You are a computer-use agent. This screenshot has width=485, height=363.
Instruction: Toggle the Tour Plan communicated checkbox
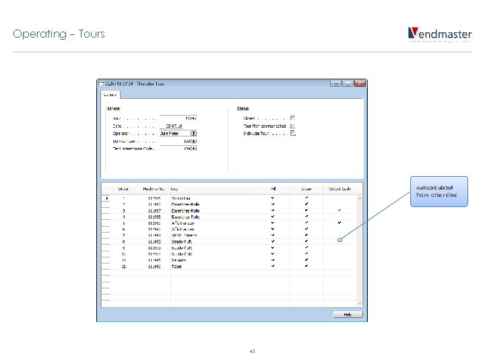tap(292, 126)
